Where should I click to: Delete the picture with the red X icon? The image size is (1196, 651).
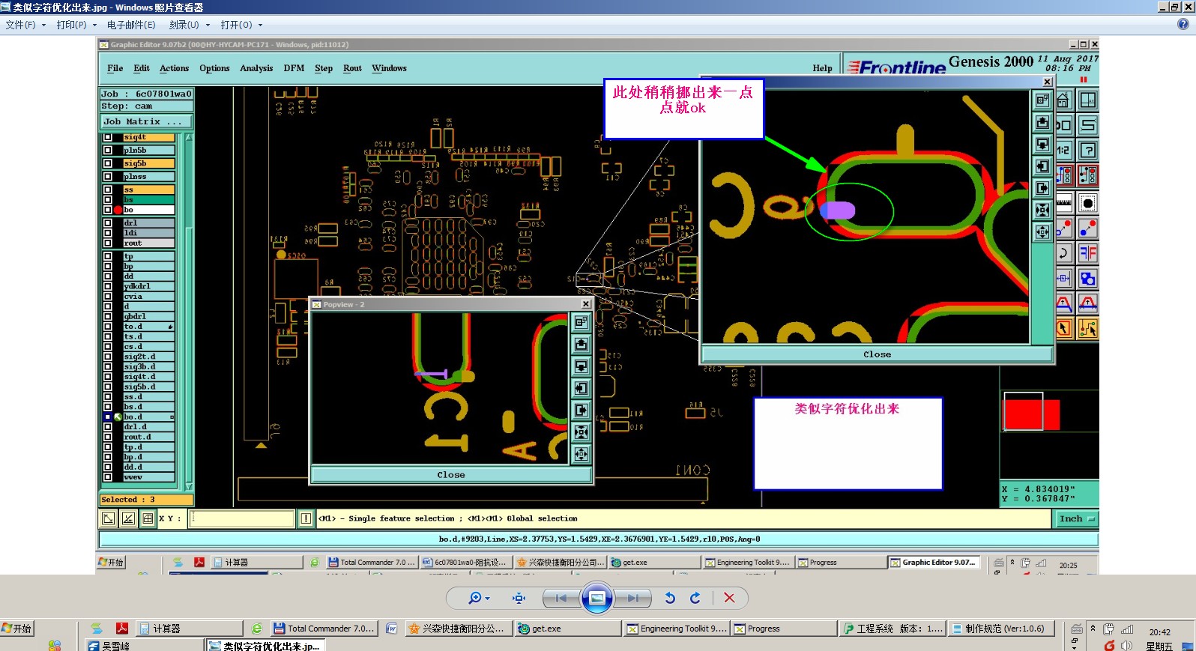click(729, 598)
